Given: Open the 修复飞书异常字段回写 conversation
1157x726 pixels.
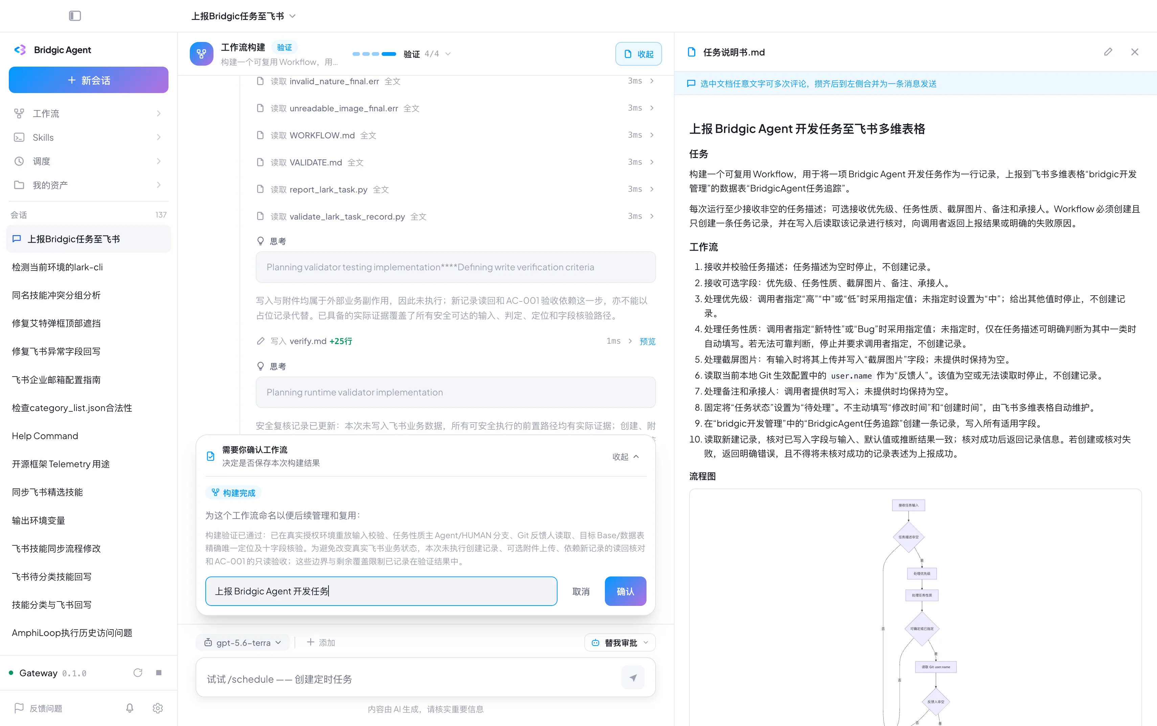Looking at the screenshot, I should coord(88,351).
